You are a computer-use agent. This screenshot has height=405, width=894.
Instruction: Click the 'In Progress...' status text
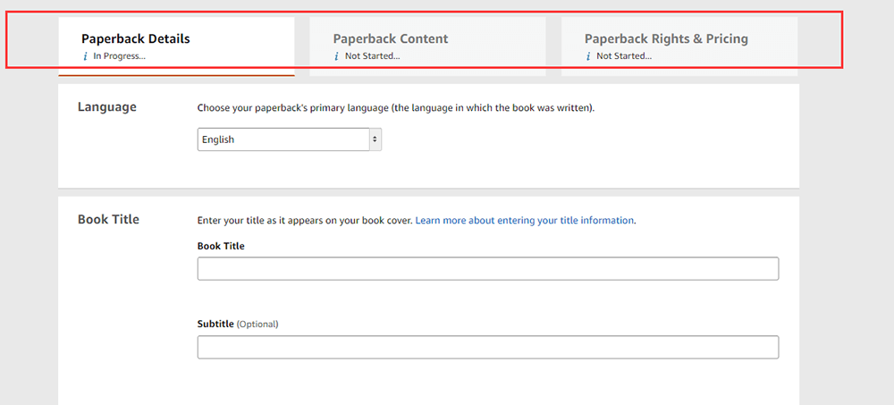click(x=120, y=56)
